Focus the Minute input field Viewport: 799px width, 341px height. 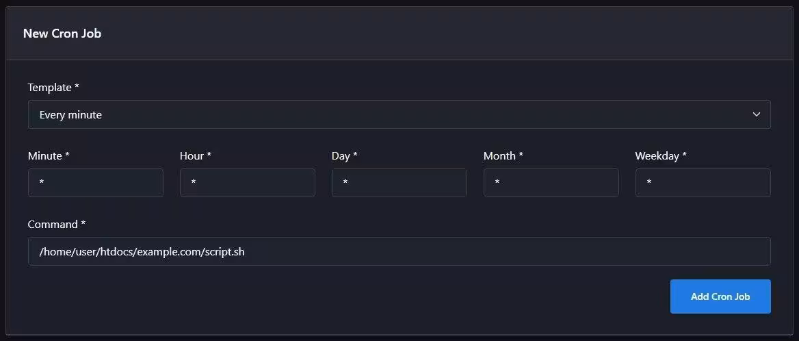[x=96, y=182]
